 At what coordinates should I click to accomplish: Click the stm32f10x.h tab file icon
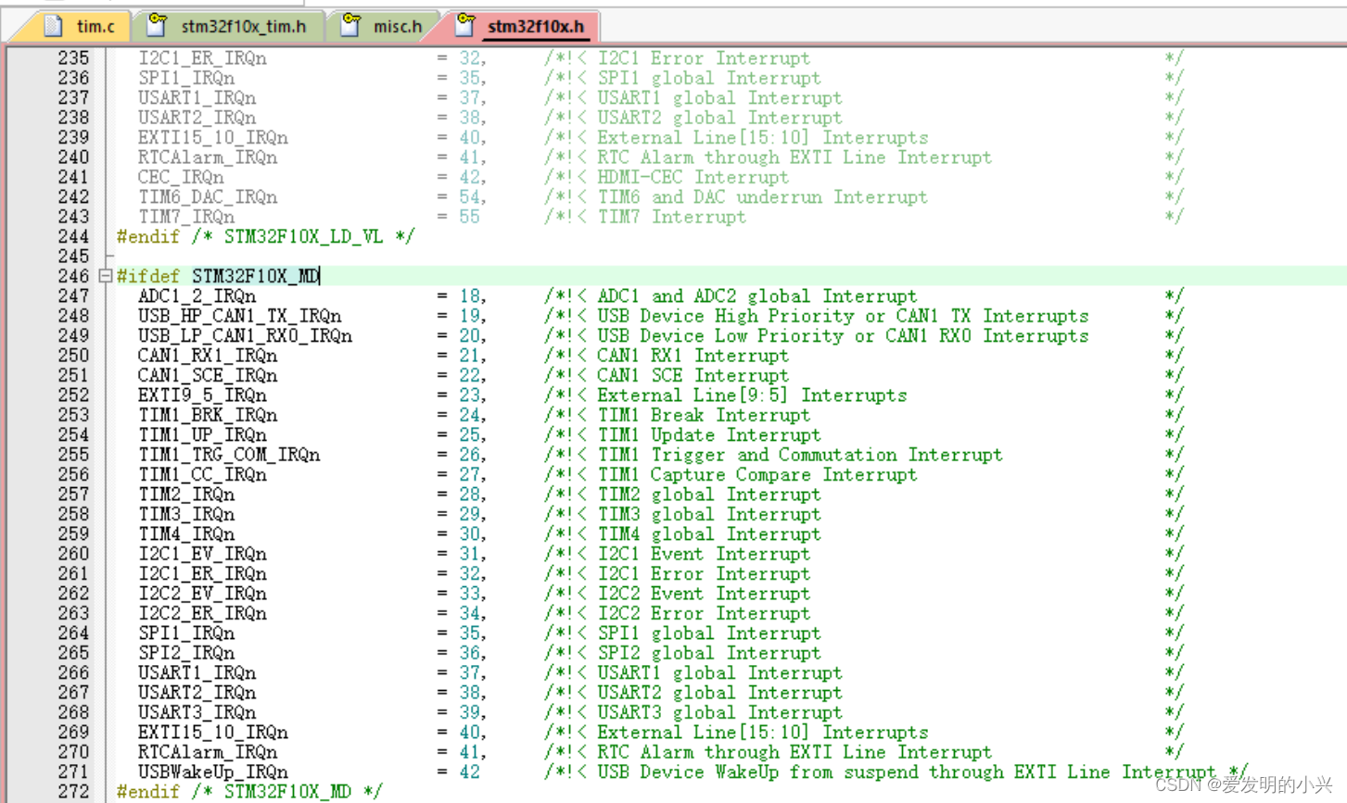[x=465, y=25]
